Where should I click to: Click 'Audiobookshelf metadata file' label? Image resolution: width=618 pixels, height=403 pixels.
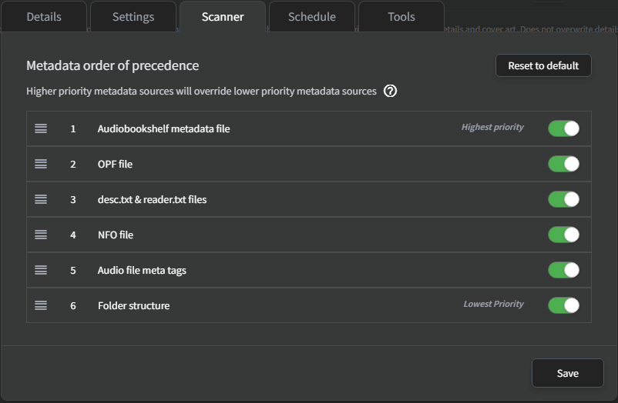(163, 128)
